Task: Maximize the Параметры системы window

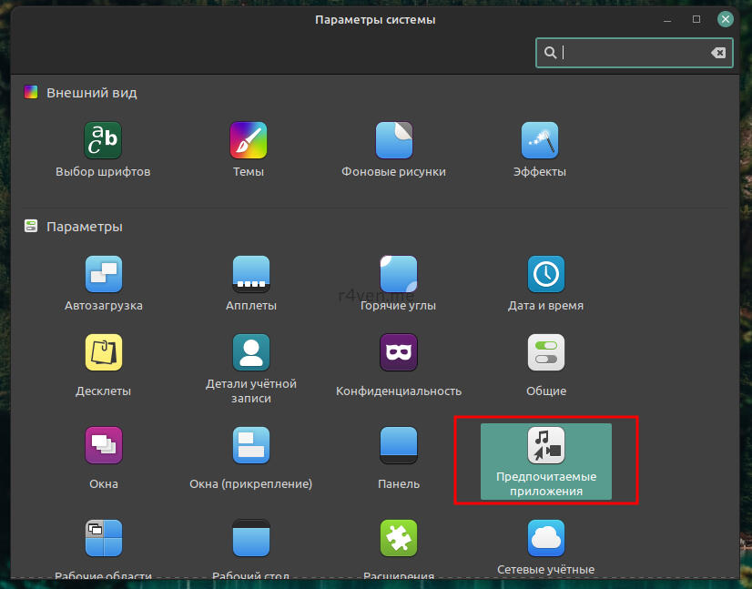Action: pyautogui.click(x=696, y=19)
